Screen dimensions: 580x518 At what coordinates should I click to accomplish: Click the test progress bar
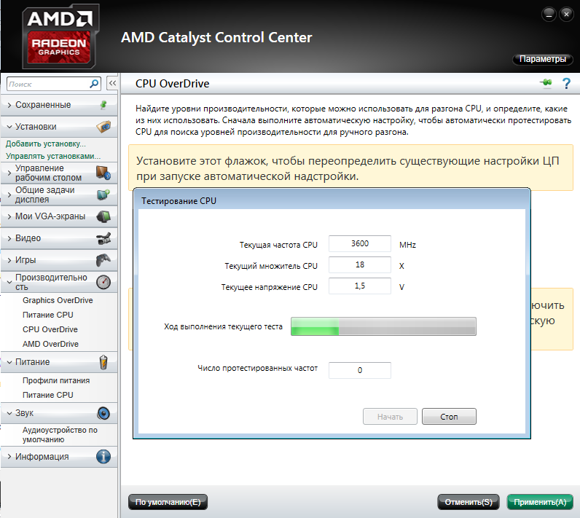(383, 327)
